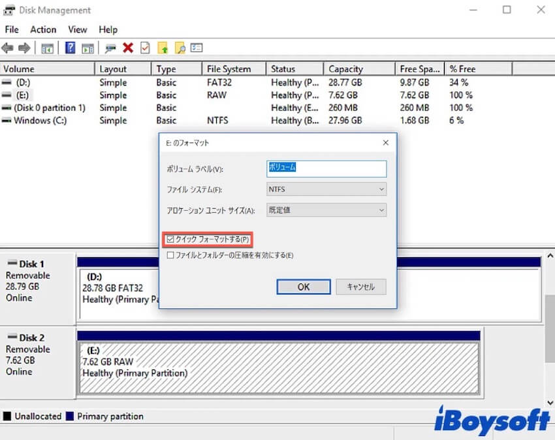Screen dimensions: 555x440
Task: Click the Back arrow in the toolbar
Action: 8,48
